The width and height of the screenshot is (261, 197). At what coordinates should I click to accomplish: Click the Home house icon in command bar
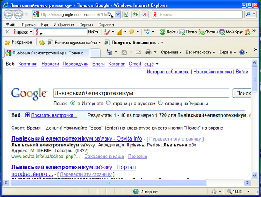[109, 52]
